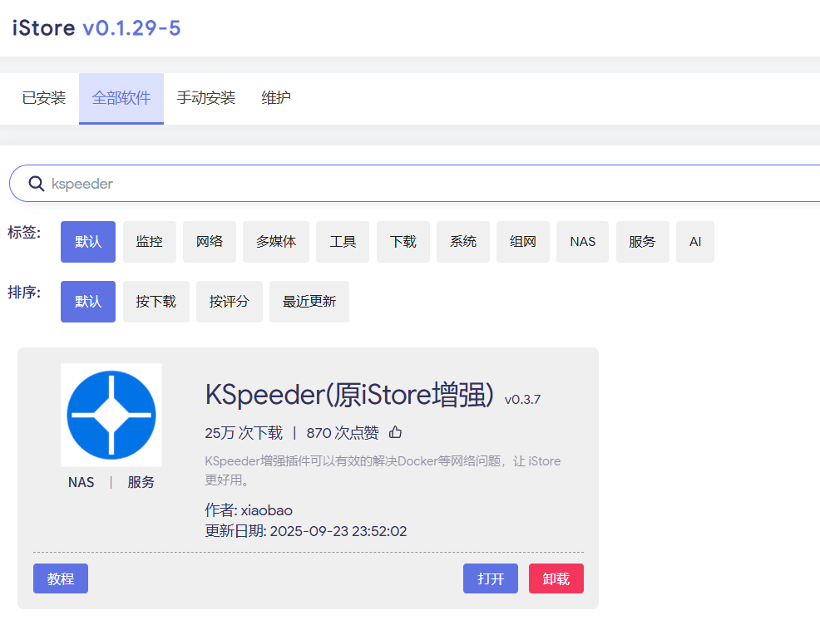Open the 维护 tab

(276, 98)
